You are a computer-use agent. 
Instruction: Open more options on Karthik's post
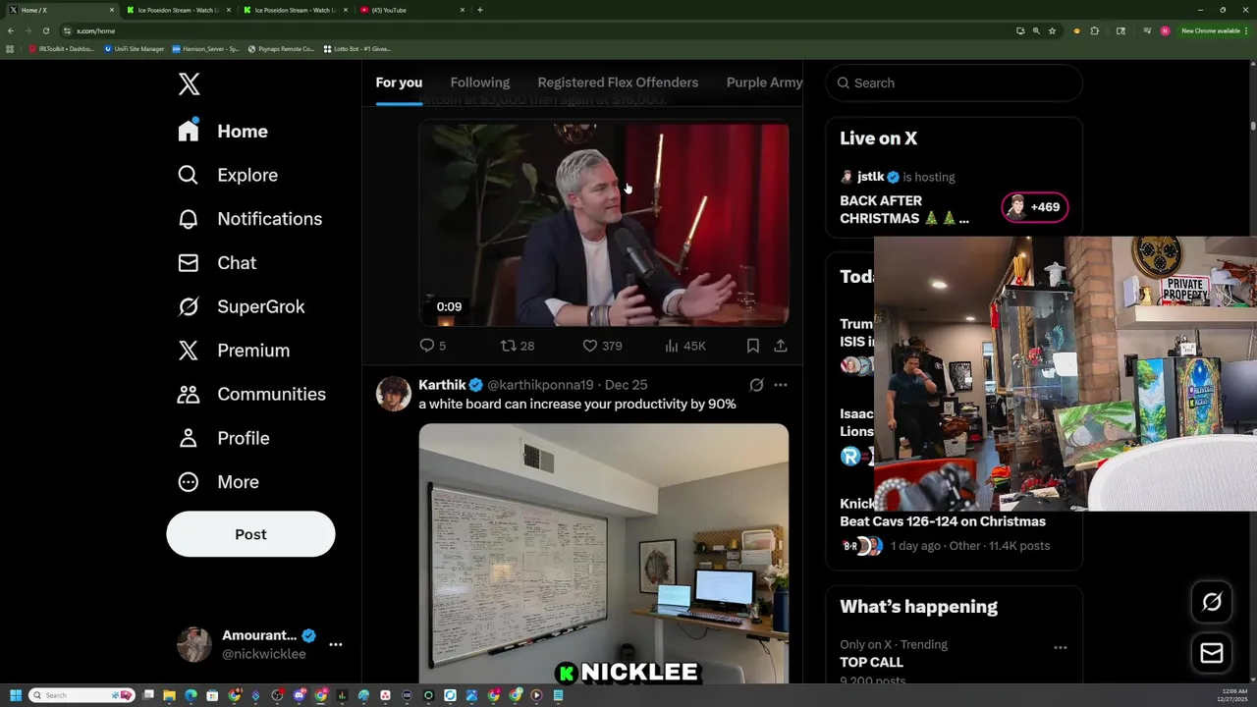(780, 385)
